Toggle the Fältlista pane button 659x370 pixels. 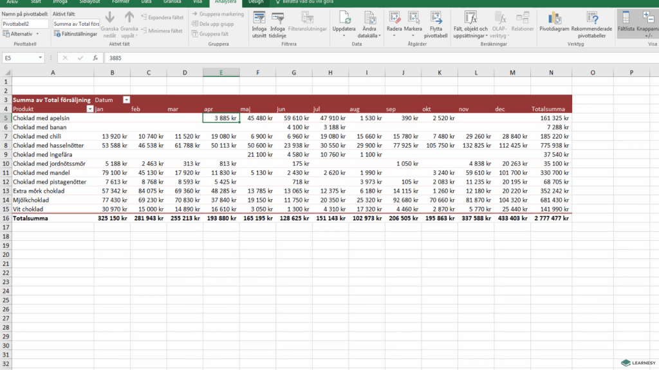tap(625, 18)
